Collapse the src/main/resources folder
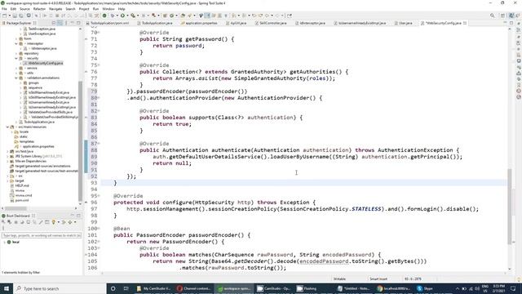The height and width of the screenshot is (294, 522). click(x=7, y=127)
